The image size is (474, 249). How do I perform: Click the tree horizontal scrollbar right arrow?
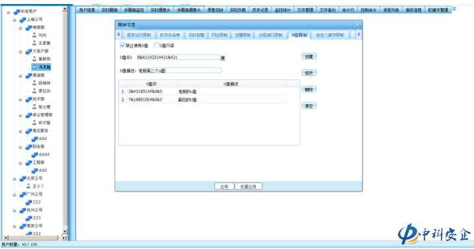63,238
